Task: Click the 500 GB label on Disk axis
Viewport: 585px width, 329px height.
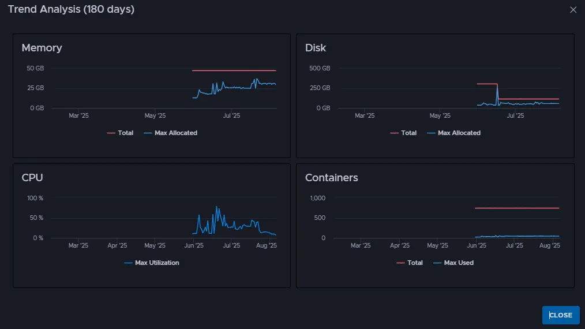Action: pos(319,68)
